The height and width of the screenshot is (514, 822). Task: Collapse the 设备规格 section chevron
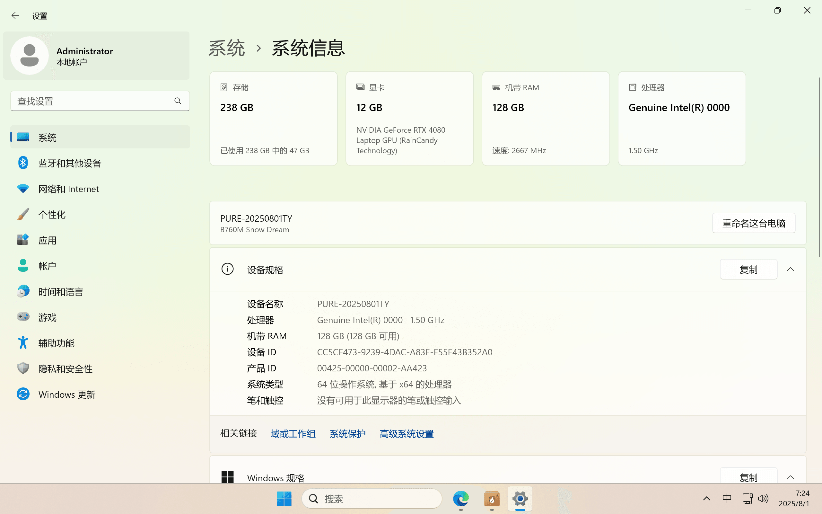click(791, 270)
